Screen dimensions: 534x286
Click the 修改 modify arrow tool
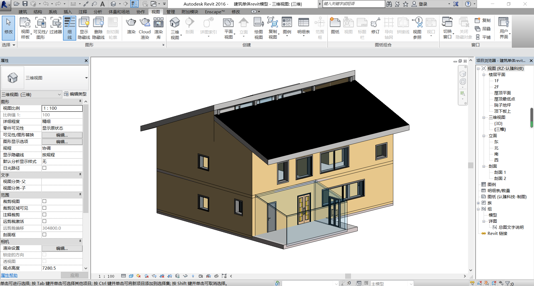(8, 28)
